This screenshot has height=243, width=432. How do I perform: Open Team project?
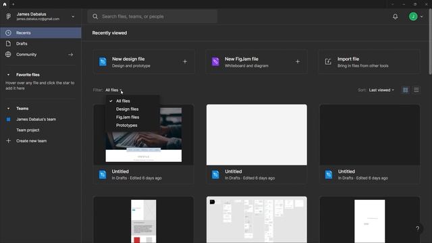pyautogui.click(x=28, y=130)
